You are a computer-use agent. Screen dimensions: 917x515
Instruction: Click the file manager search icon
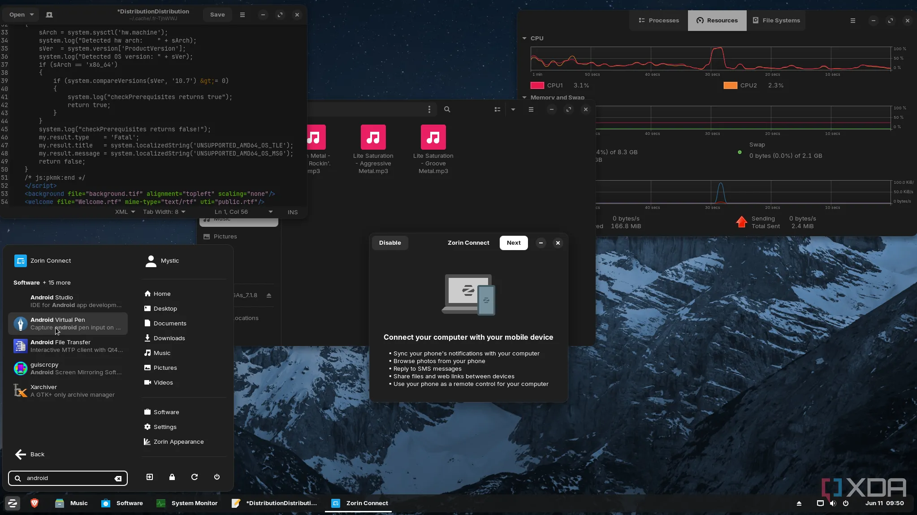point(447,109)
